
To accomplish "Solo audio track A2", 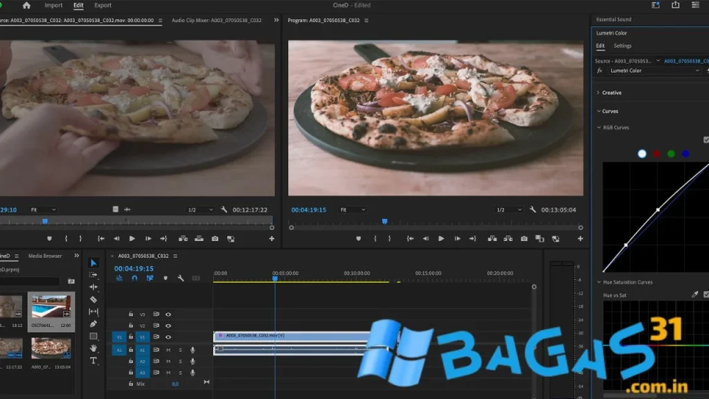I will pos(180,362).
